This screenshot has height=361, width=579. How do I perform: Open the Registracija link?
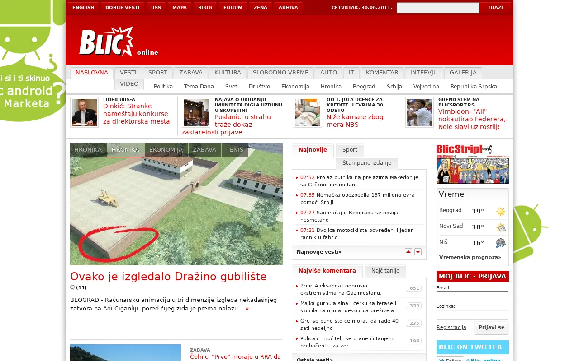pyautogui.click(x=451, y=328)
